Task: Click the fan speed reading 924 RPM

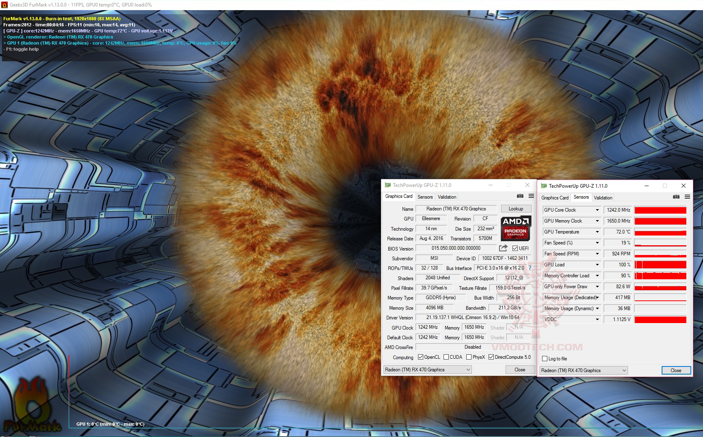Action: pos(618,254)
